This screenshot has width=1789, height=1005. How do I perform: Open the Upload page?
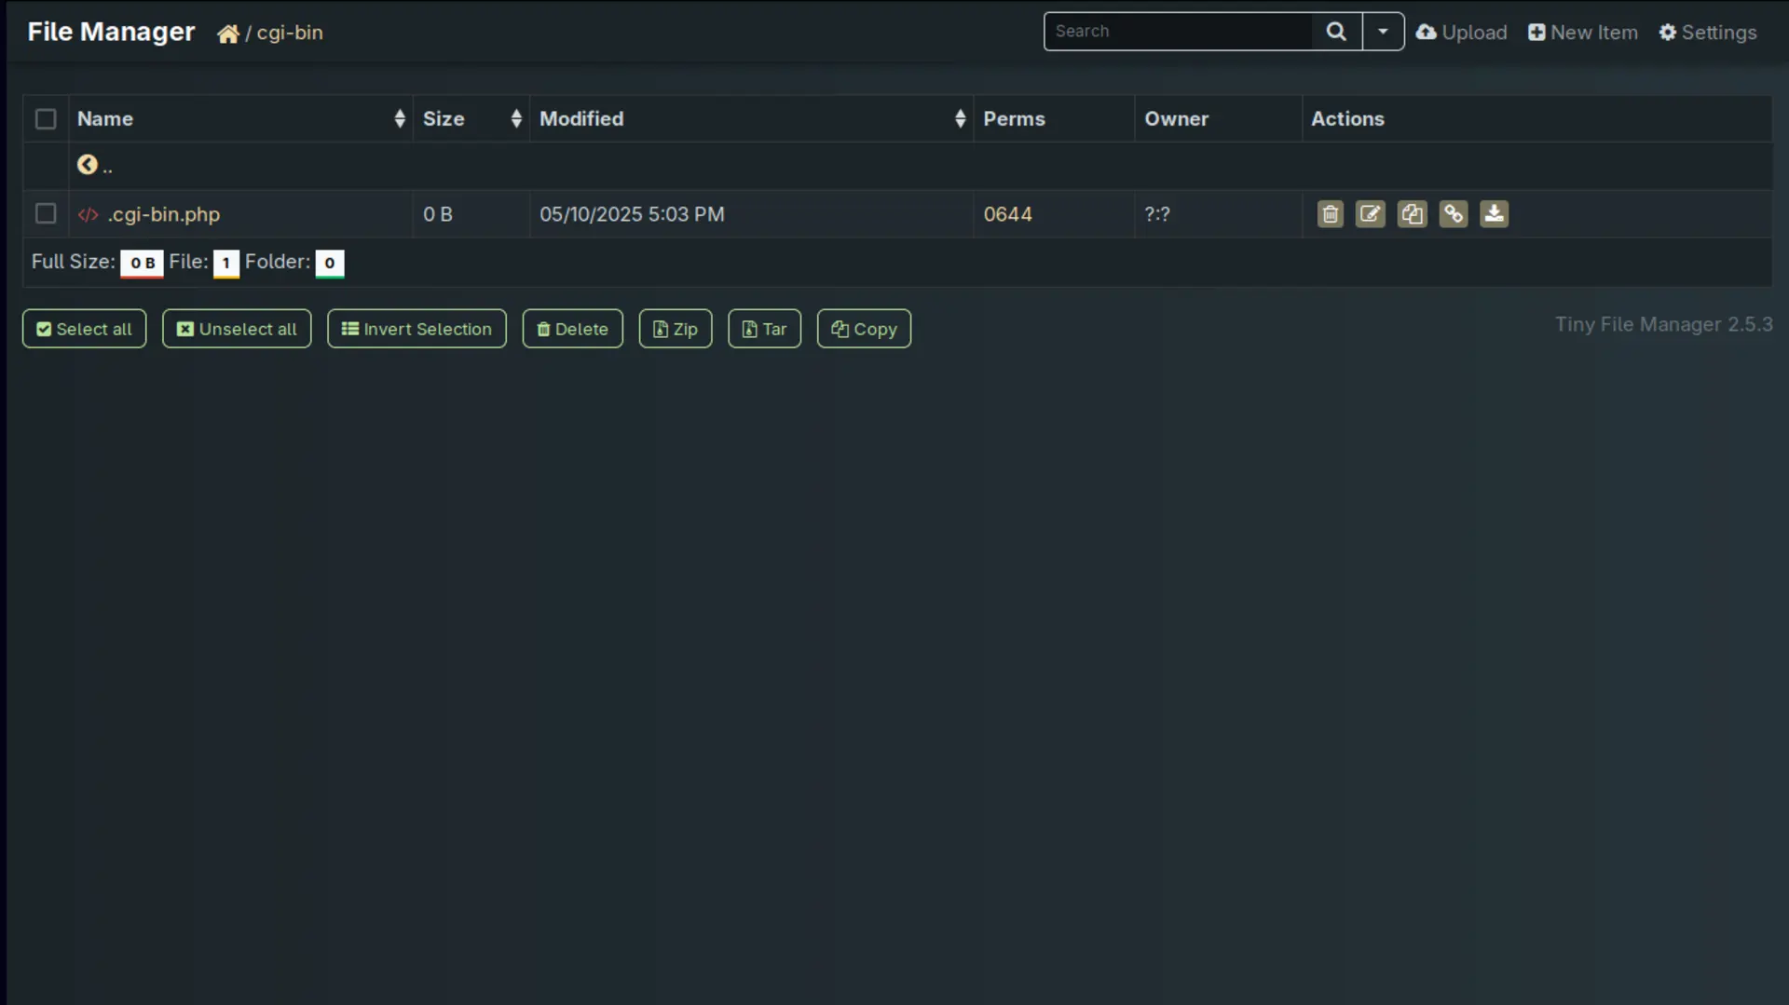click(1461, 33)
